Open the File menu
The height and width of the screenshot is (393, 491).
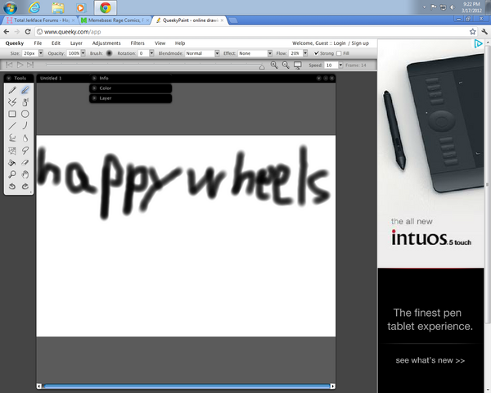(38, 43)
